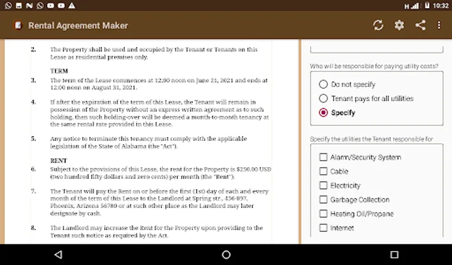Tap the input field above utility question
The width and height of the screenshot is (452, 265).
click(377, 49)
